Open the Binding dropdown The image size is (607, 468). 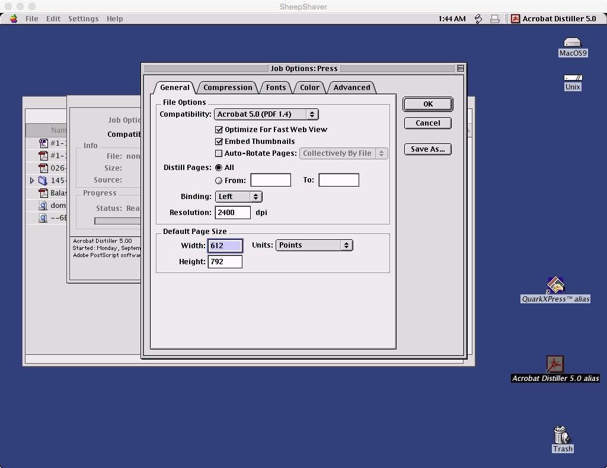(x=238, y=197)
